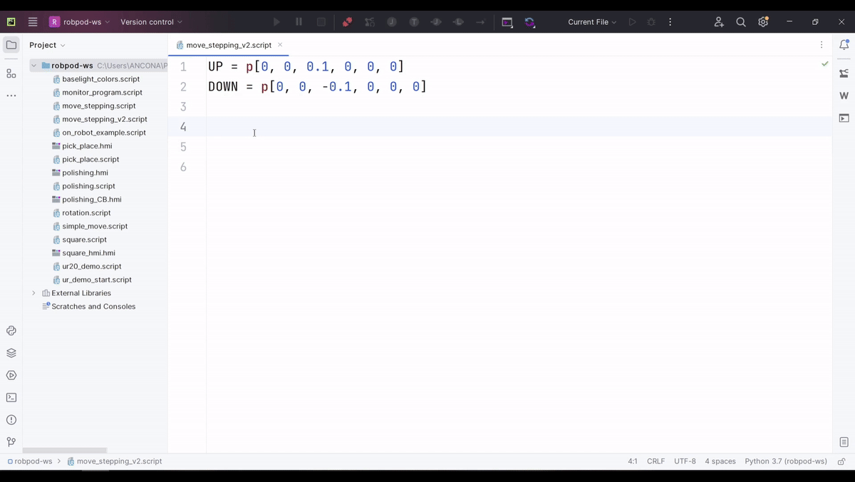Click the CRLF line separator button
Image resolution: width=855 pixels, height=482 pixels.
tap(655, 461)
